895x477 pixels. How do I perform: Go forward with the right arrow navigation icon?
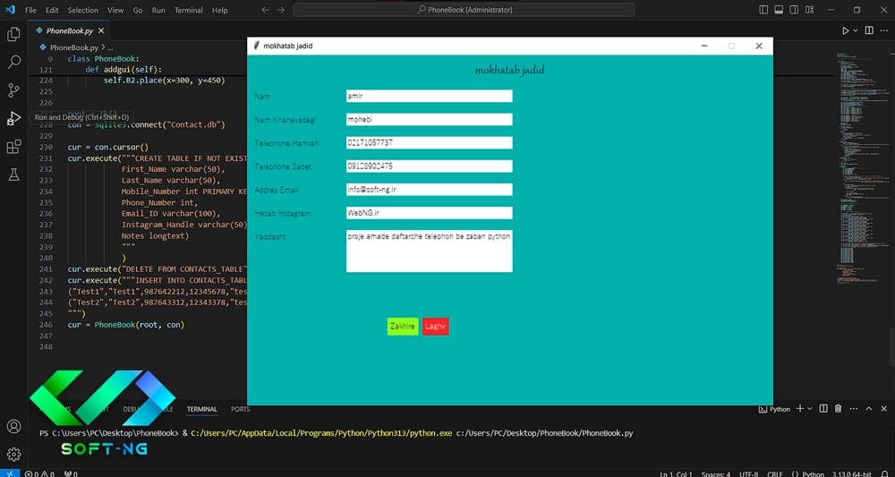tap(280, 10)
